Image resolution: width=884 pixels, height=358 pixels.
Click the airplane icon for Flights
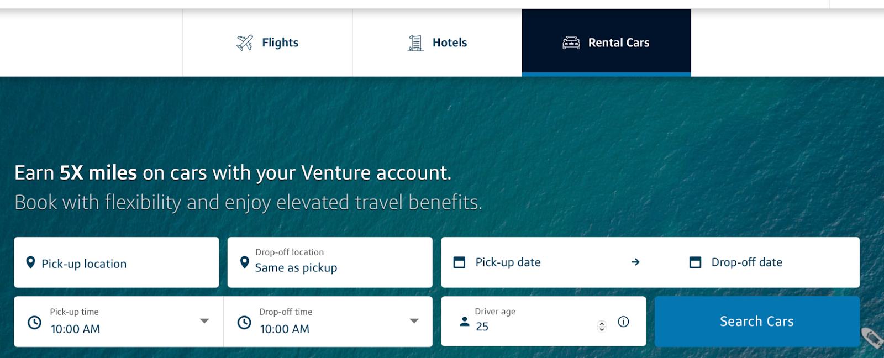pyautogui.click(x=245, y=43)
